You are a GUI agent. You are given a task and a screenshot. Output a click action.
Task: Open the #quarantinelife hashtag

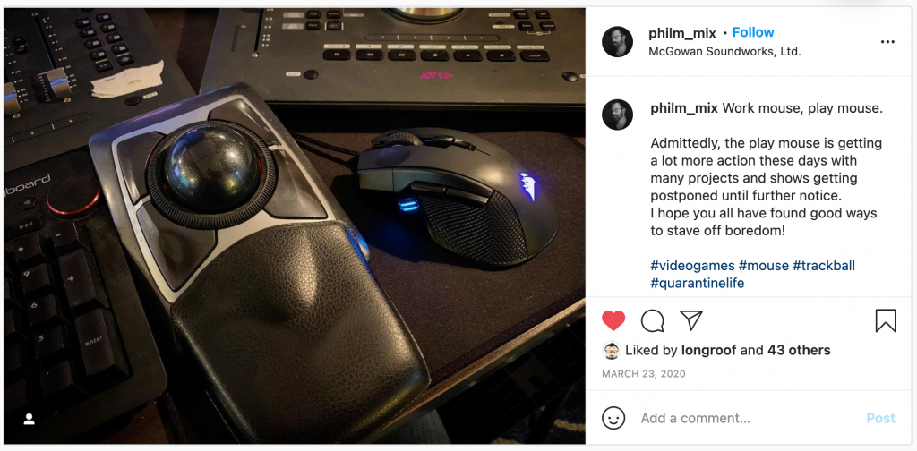point(697,284)
